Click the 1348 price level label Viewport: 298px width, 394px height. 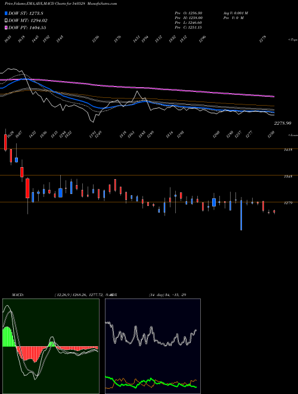[x=288, y=176]
